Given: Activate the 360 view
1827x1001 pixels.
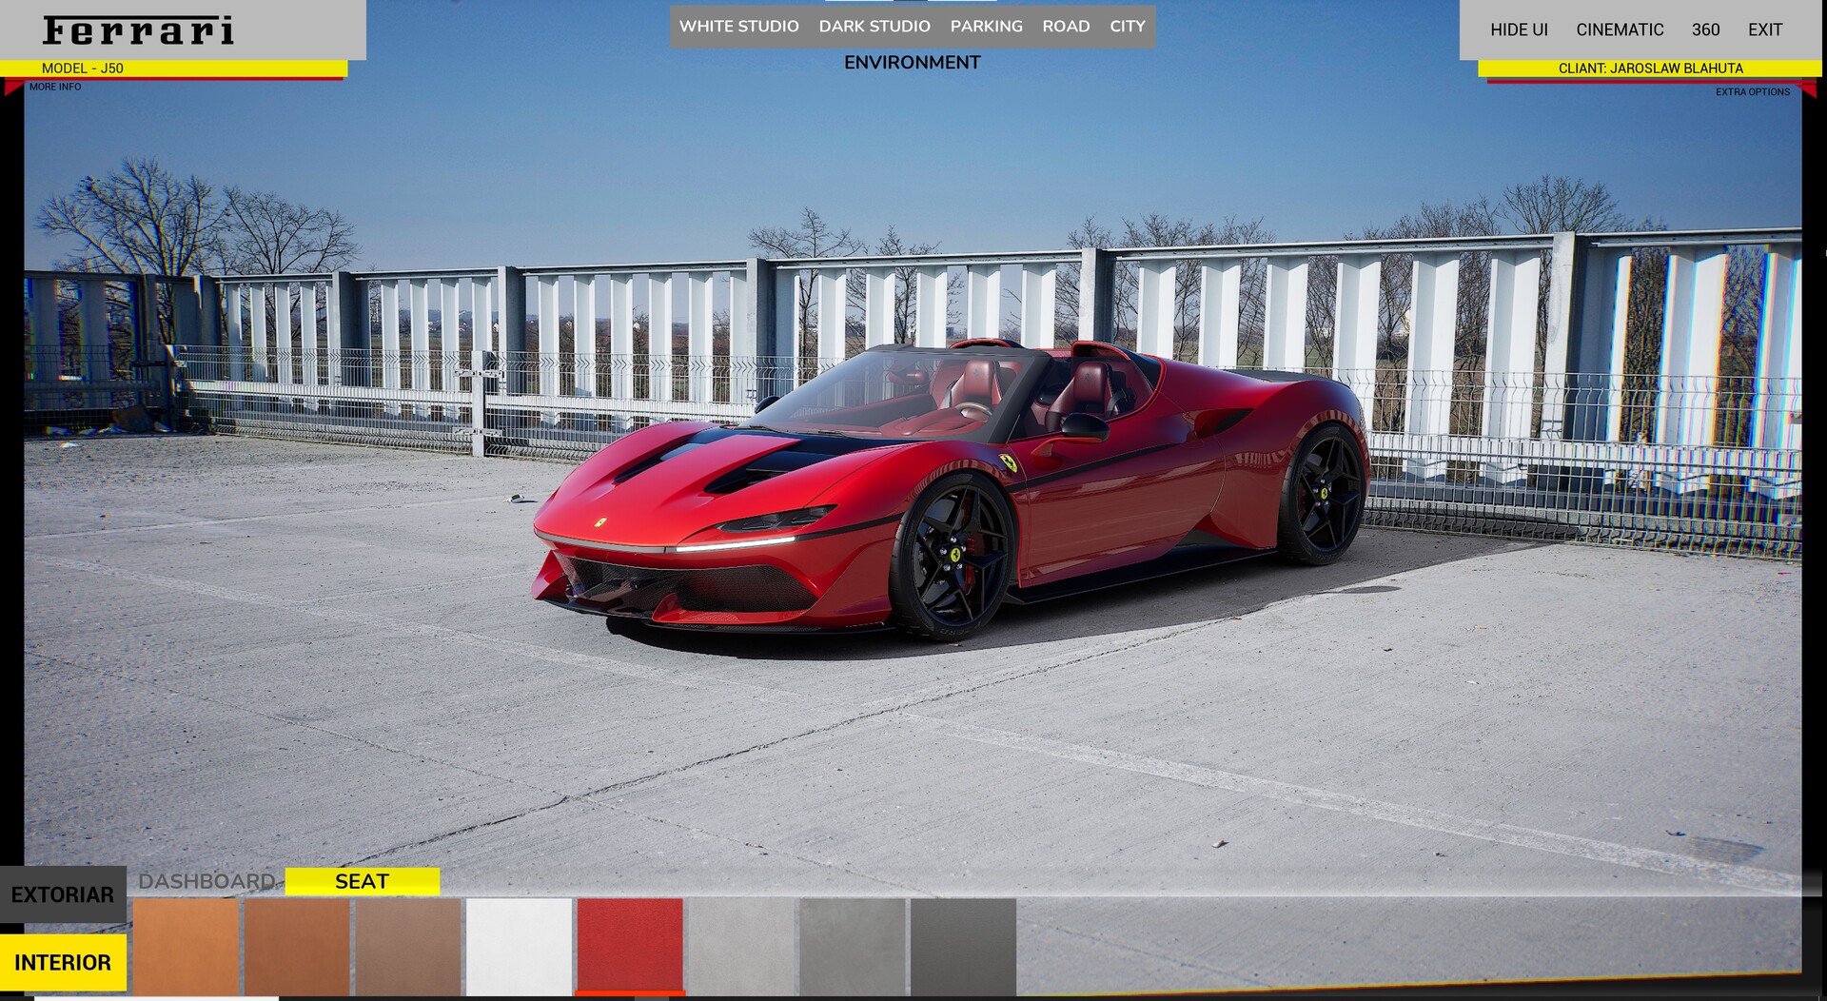Looking at the screenshot, I should [1704, 29].
